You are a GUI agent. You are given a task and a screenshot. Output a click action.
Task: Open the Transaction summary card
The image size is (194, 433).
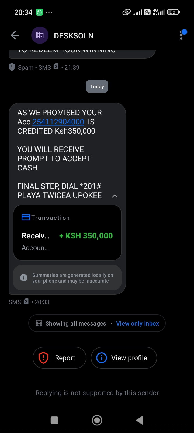click(x=67, y=233)
